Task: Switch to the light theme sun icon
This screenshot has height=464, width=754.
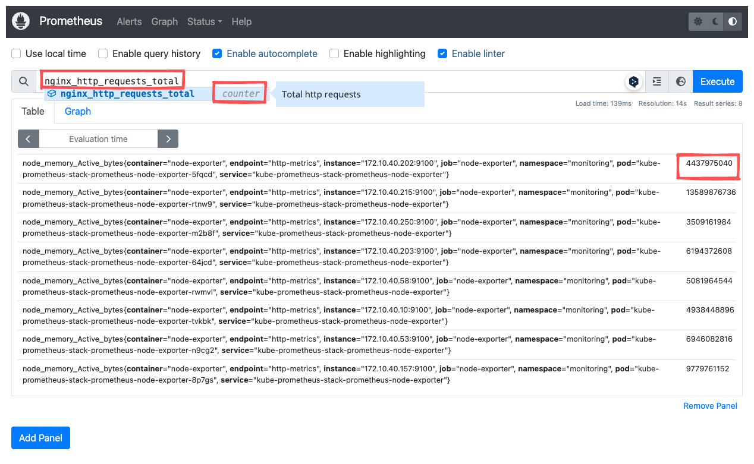Action: click(x=698, y=21)
